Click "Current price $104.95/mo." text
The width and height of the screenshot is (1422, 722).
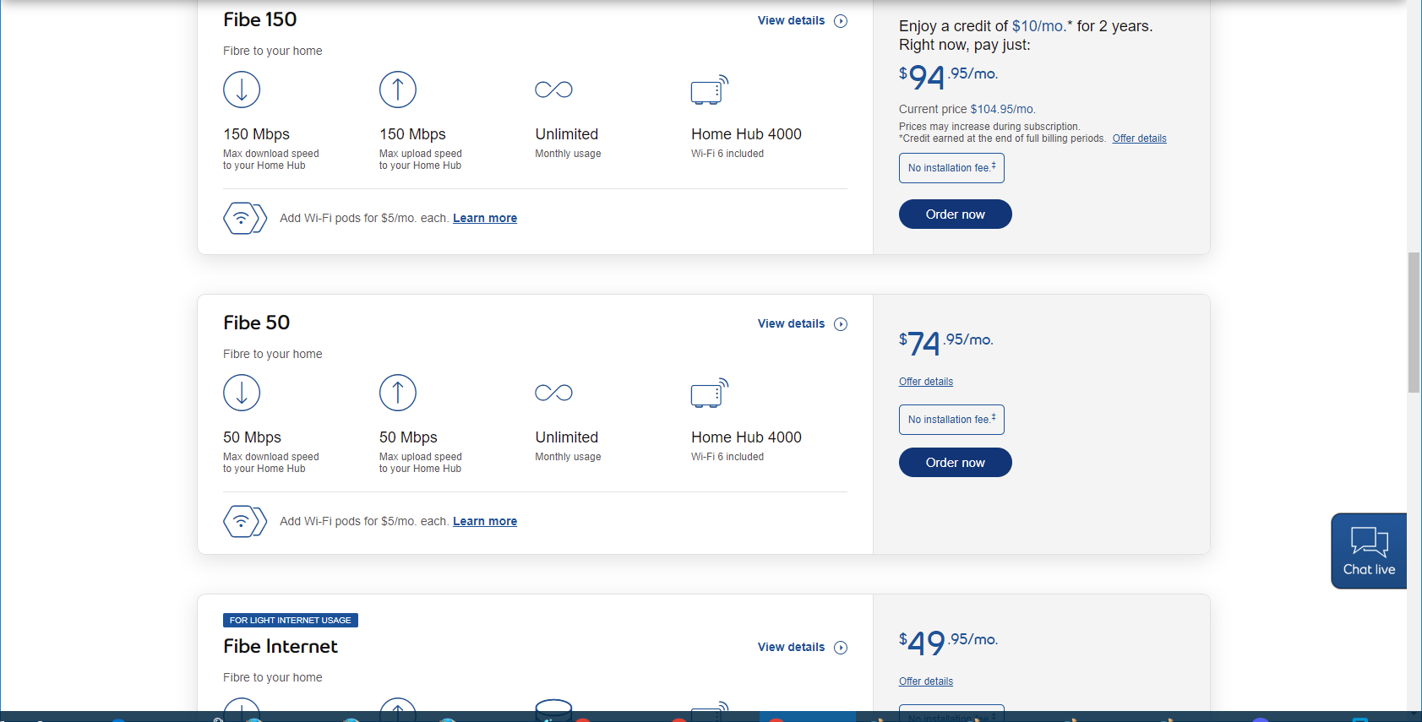[x=967, y=109]
